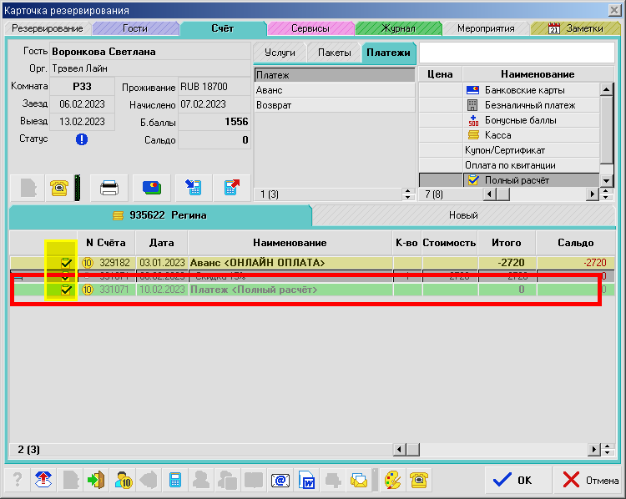626x499 pixels.
Task: Click the exit door icon in bottom toolbar
Action: pos(96,480)
